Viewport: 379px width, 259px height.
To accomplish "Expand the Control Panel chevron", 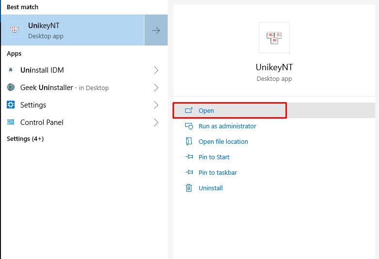I will point(156,122).
